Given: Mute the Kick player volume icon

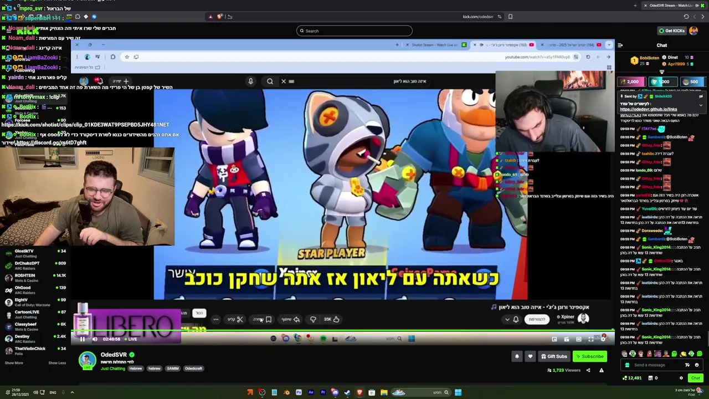Looking at the screenshot, I should (x=95, y=339).
